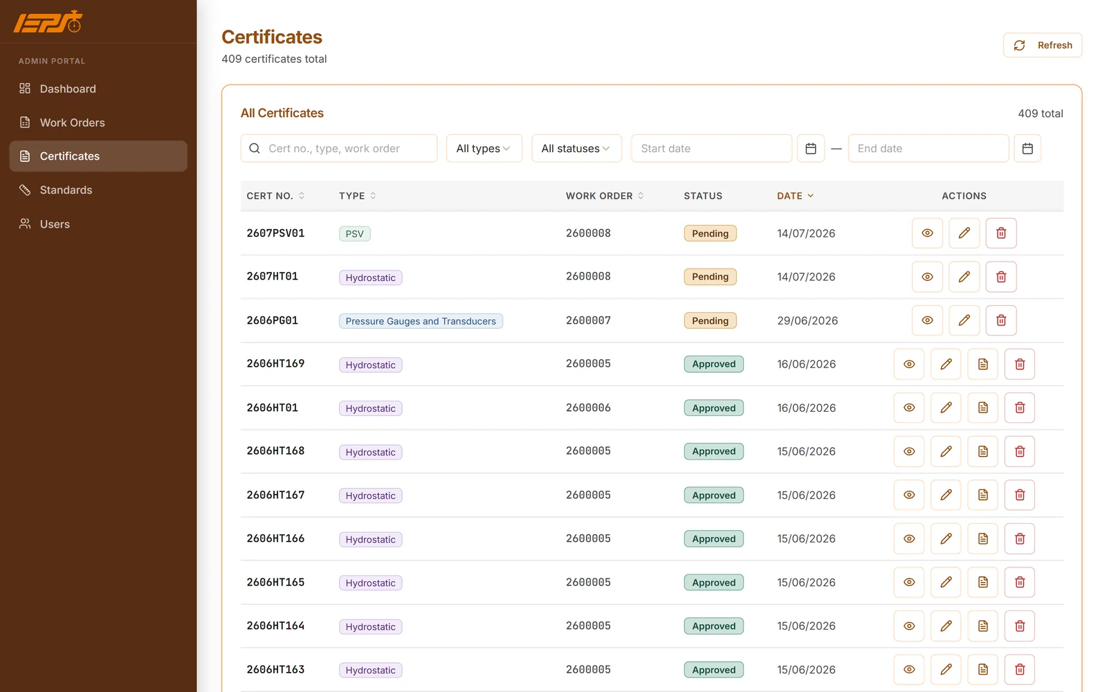Delete certificate 2606HT01 with trash icon
The image size is (1107, 692).
(x=1019, y=408)
